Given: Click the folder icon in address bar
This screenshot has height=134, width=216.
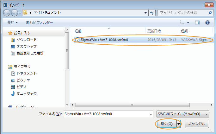Looking at the screenshot, I should (25, 13).
